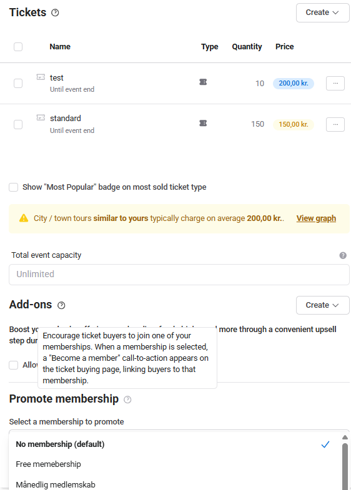The height and width of the screenshot is (490, 351).
Task: Click the ticket icon left of standard name
Action: [x=41, y=117]
